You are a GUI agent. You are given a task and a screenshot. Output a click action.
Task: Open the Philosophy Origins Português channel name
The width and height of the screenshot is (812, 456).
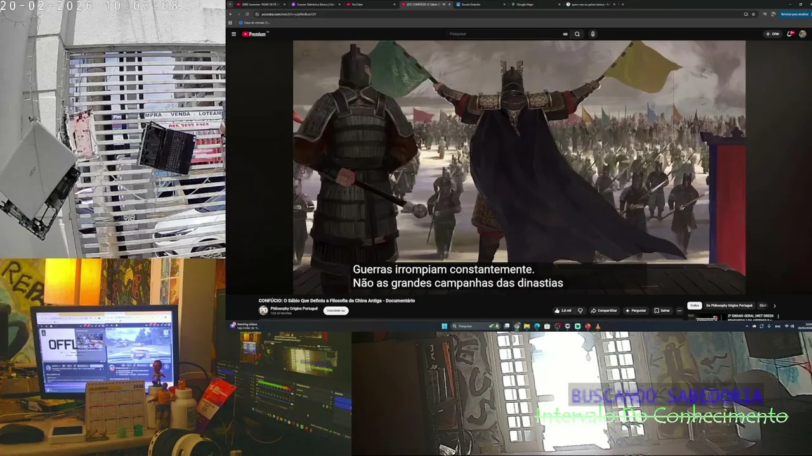pos(294,308)
